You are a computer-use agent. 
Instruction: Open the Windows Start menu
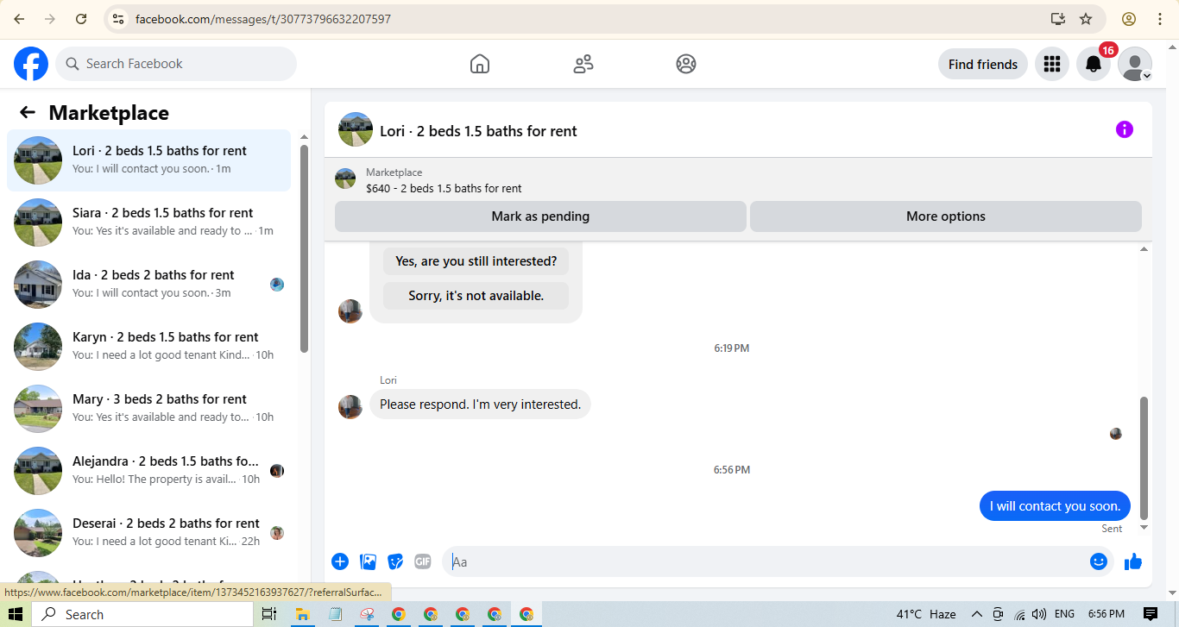[16, 614]
